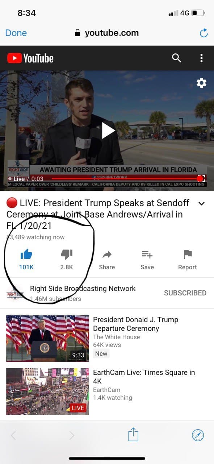Tap the iOS share sheet icon
This screenshot has height=464, width=214.
(x=133, y=434)
